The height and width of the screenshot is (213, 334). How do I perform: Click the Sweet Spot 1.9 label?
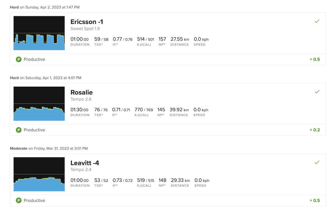[x=85, y=29]
